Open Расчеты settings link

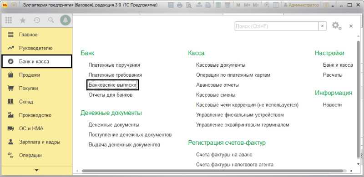click(x=333, y=75)
